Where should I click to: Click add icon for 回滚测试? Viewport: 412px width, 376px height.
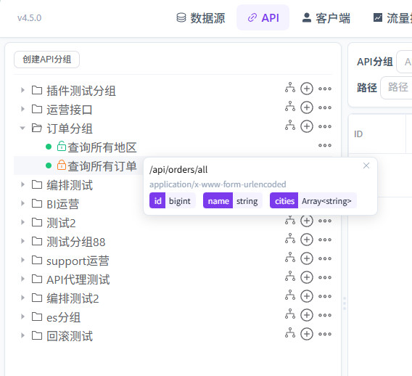coord(307,334)
